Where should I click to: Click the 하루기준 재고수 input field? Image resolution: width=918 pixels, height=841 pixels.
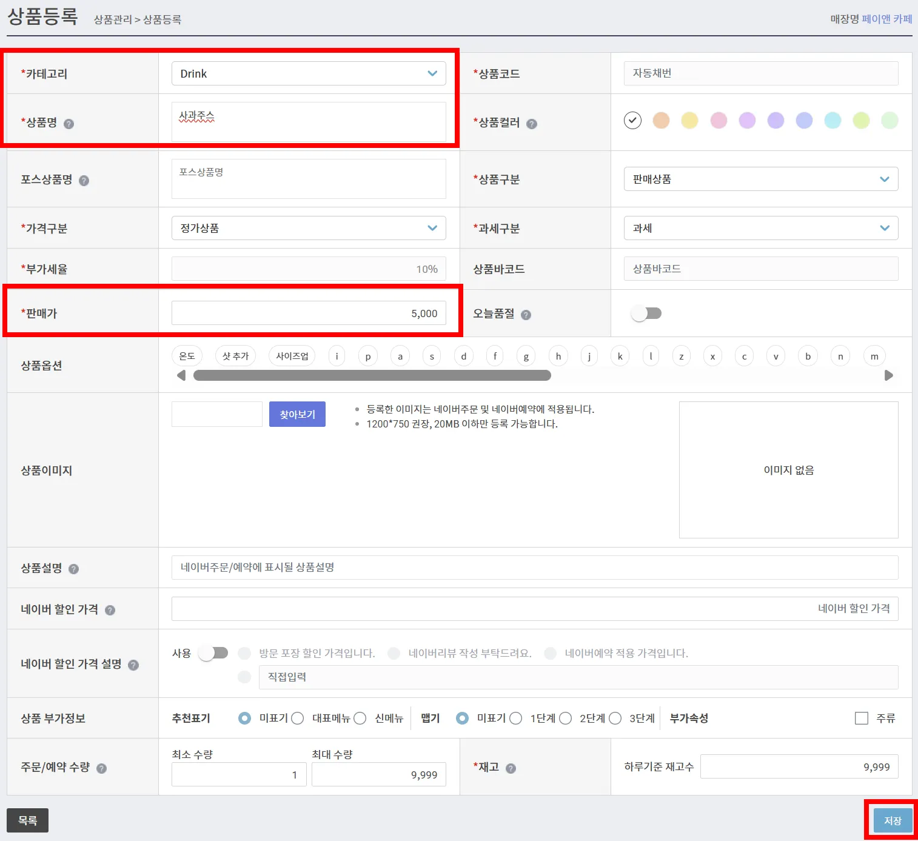pyautogui.click(x=799, y=766)
